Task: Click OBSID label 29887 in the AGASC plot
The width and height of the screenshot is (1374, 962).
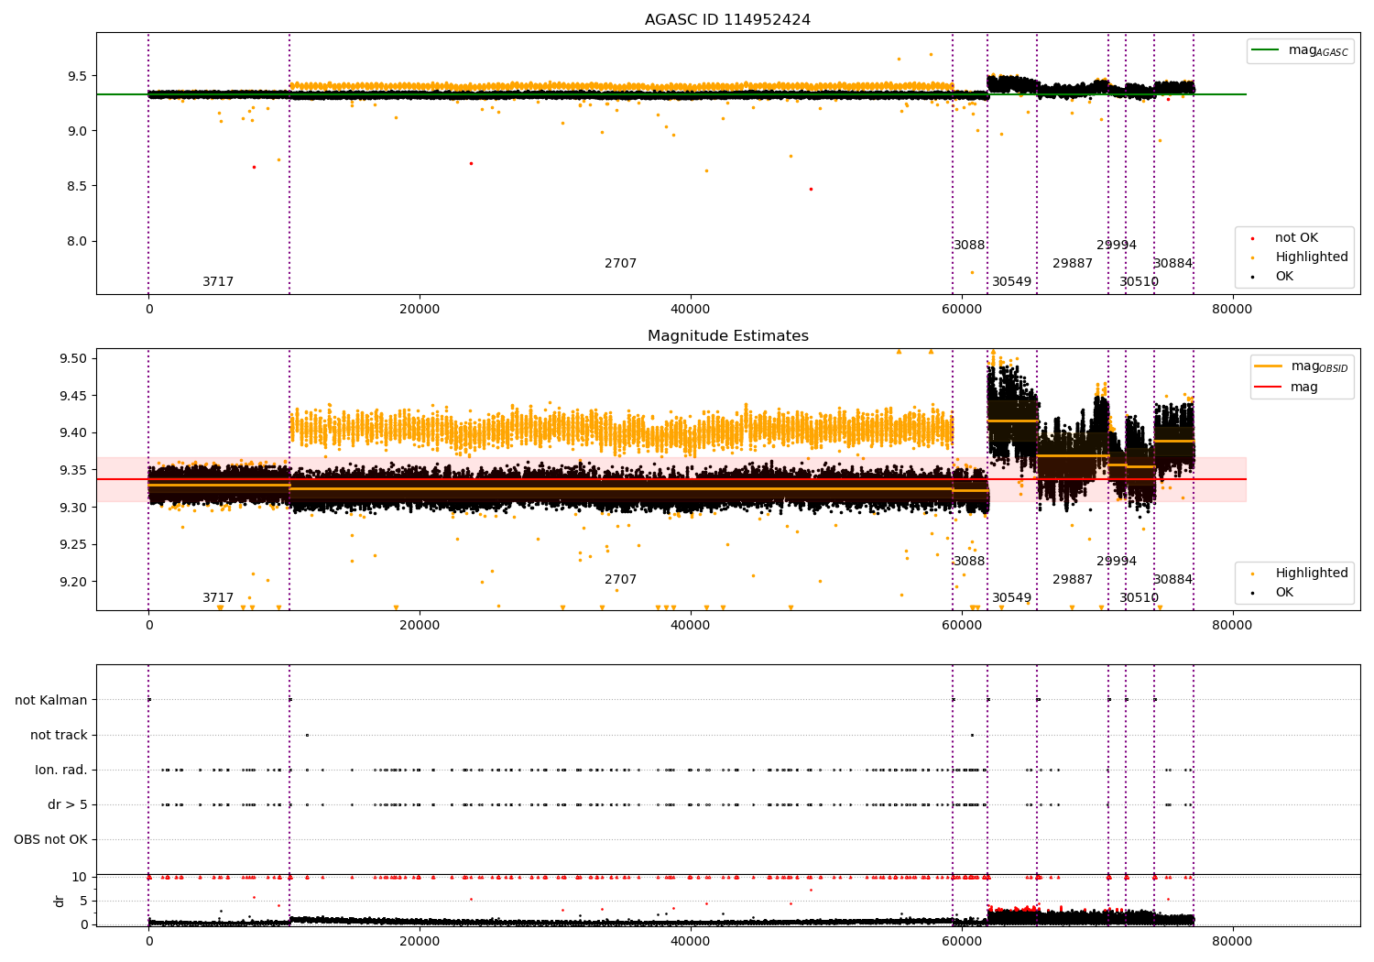Action: tap(1073, 264)
